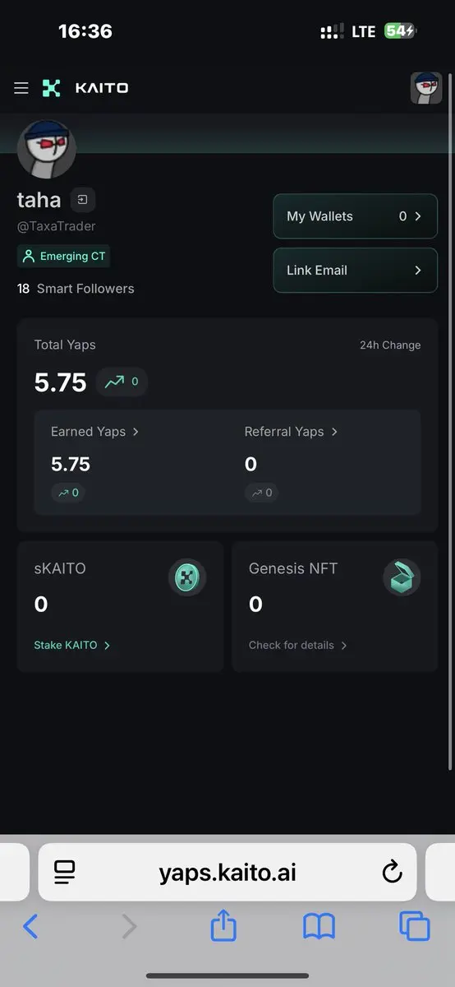Open My Wallets
Screen dimensions: 455x987
click(x=356, y=216)
